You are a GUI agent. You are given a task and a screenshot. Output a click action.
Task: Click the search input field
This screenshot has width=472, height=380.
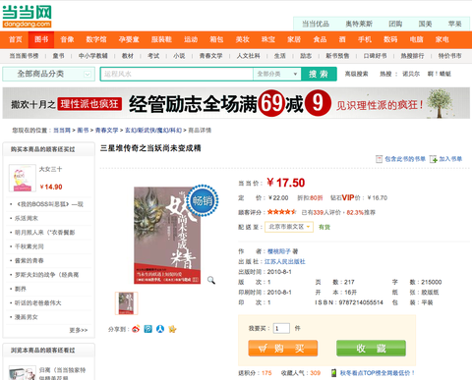pos(177,74)
